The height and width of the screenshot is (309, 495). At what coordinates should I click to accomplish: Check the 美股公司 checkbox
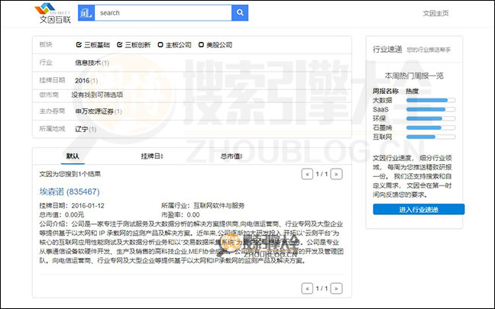pos(201,45)
